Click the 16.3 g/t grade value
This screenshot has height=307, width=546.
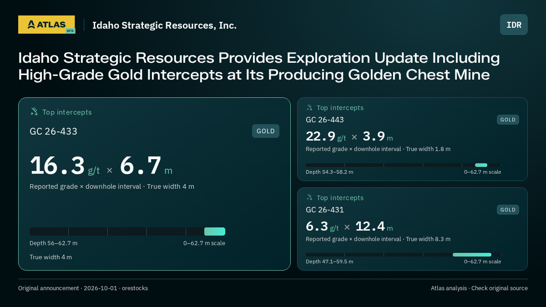65,166
